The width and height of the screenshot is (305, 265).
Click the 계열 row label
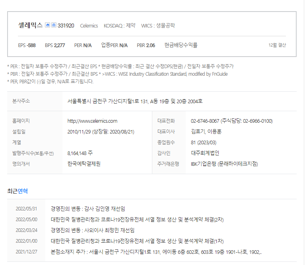coord(17,143)
